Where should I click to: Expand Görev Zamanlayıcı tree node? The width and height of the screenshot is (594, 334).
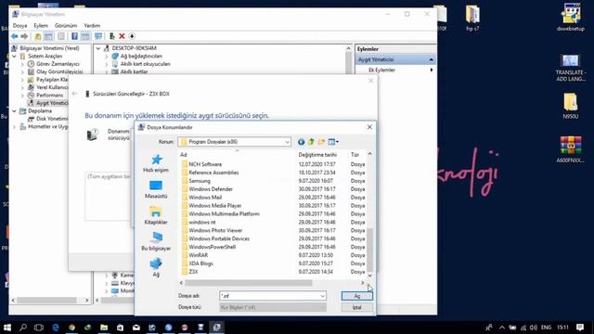tap(22, 64)
